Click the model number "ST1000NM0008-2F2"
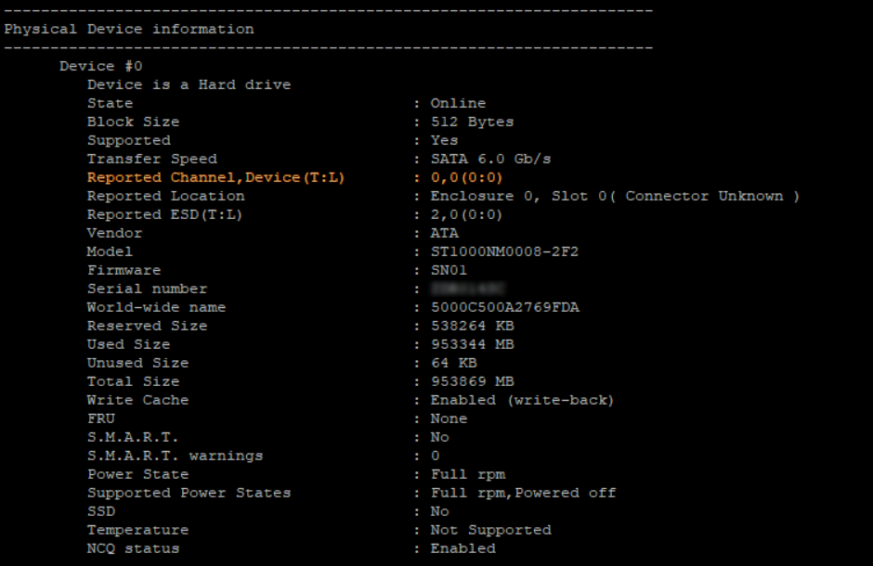 click(504, 251)
